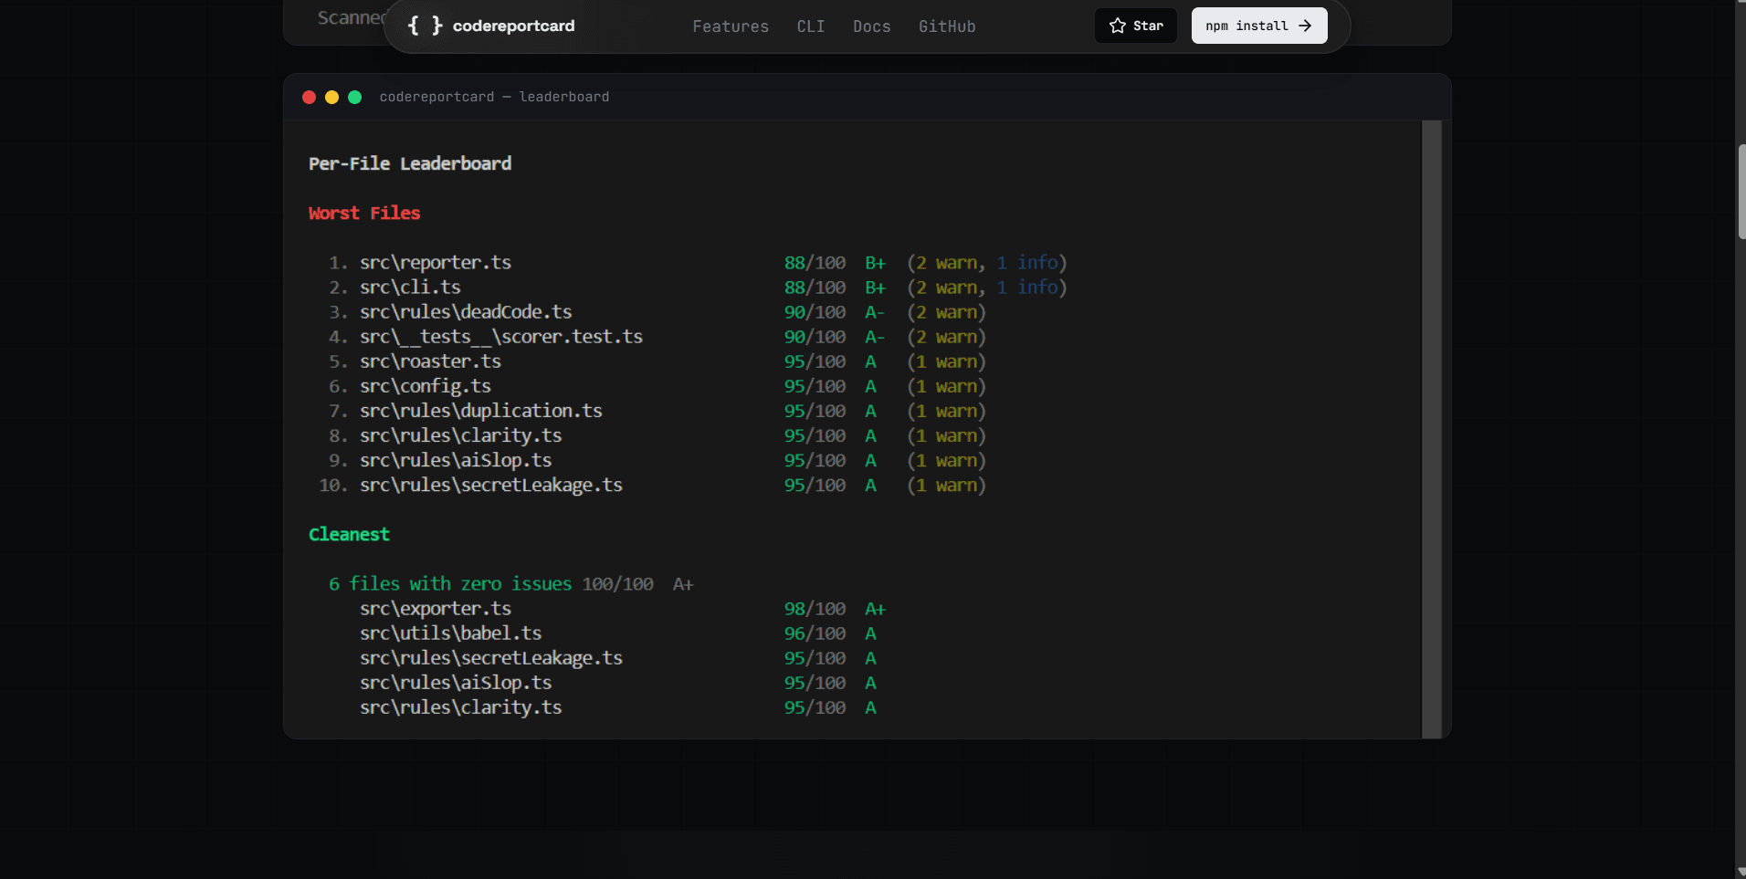Click the star icon inside the Star button
The image size is (1746, 879).
1116,26
